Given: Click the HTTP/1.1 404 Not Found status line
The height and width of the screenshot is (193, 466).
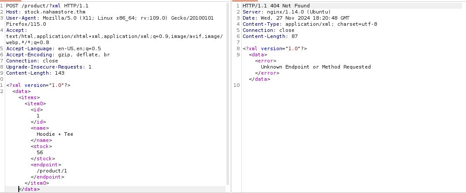Looking at the screenshot, I should tap(276, 6).
